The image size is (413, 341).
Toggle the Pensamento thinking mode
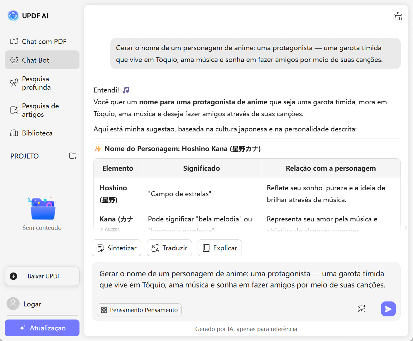coord(139,310)
